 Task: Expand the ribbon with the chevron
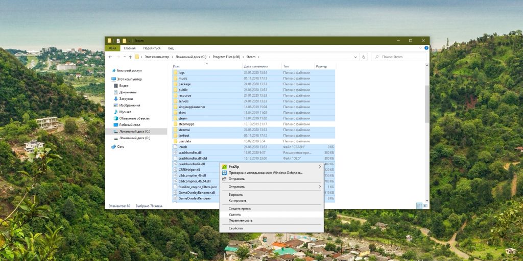coord(421,48)
